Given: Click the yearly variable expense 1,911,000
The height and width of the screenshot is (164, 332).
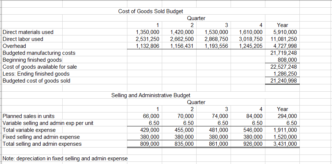Looking at the screenshot, I should coord(285,130).
